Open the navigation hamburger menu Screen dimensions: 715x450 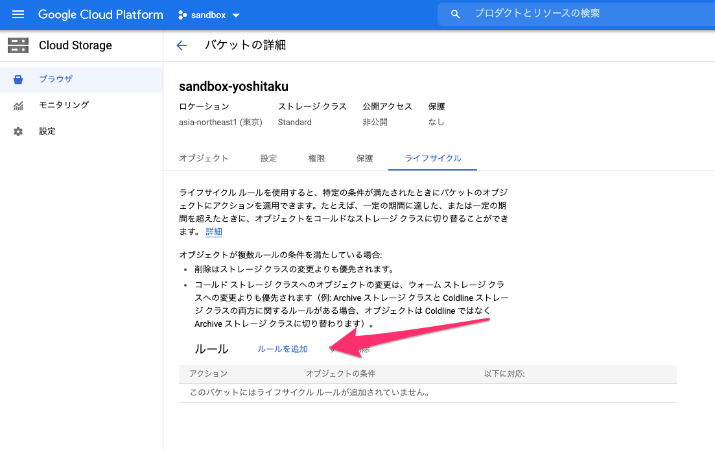(18, 14)
